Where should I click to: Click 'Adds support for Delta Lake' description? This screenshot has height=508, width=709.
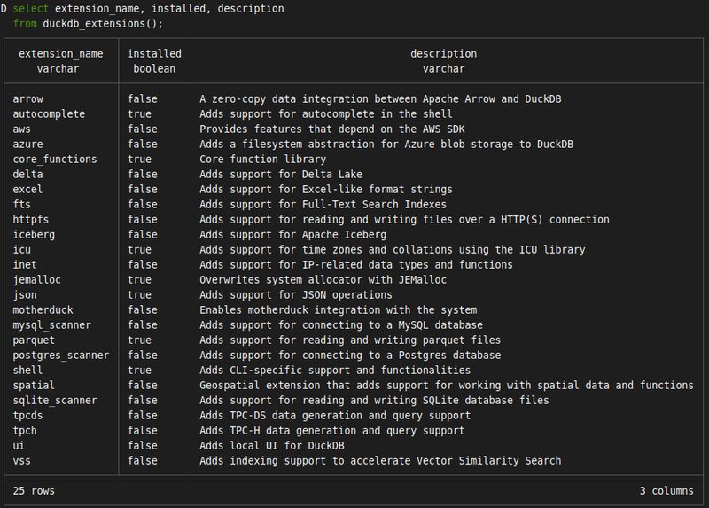point(281,175)
